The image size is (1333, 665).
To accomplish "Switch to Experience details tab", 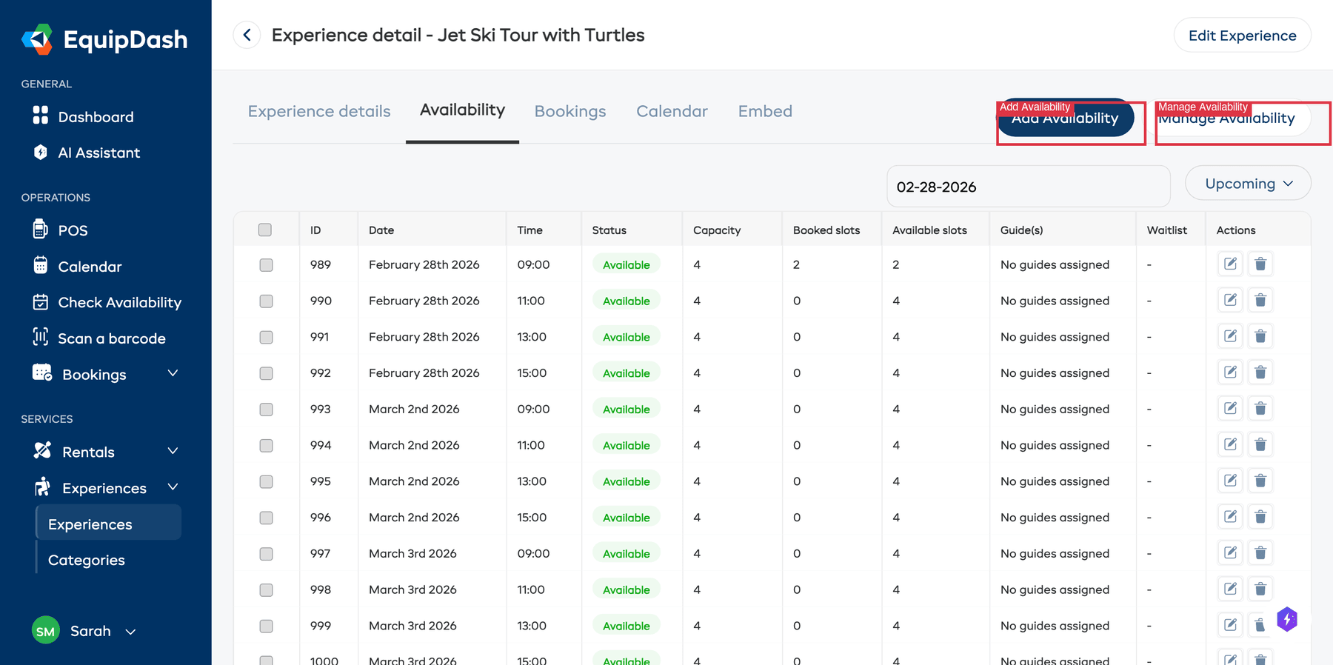I will 319,111.
